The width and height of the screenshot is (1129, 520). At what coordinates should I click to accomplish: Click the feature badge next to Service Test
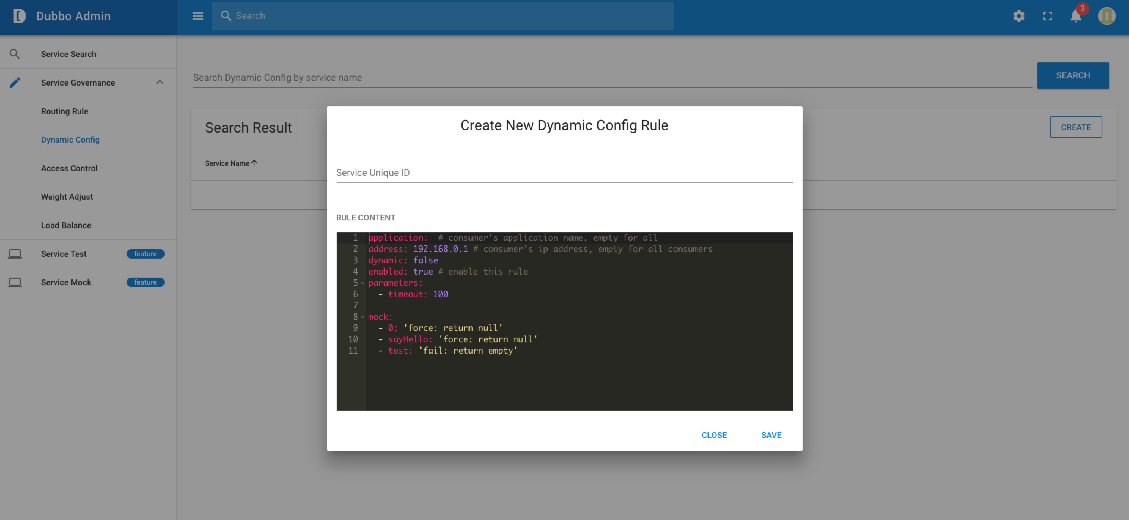(x=145, y=253)
